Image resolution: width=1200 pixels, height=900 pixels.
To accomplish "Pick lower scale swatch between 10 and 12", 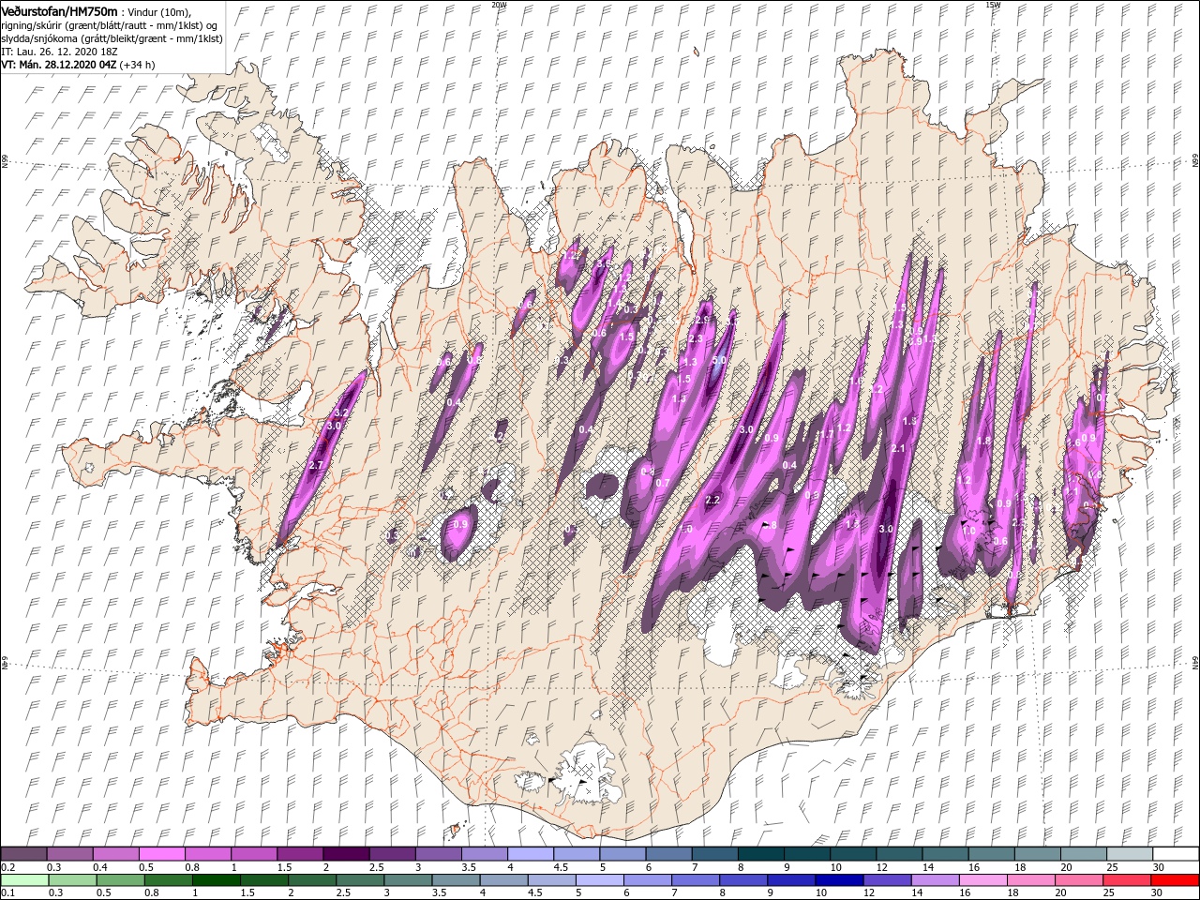I will click(x=839, y=880).
